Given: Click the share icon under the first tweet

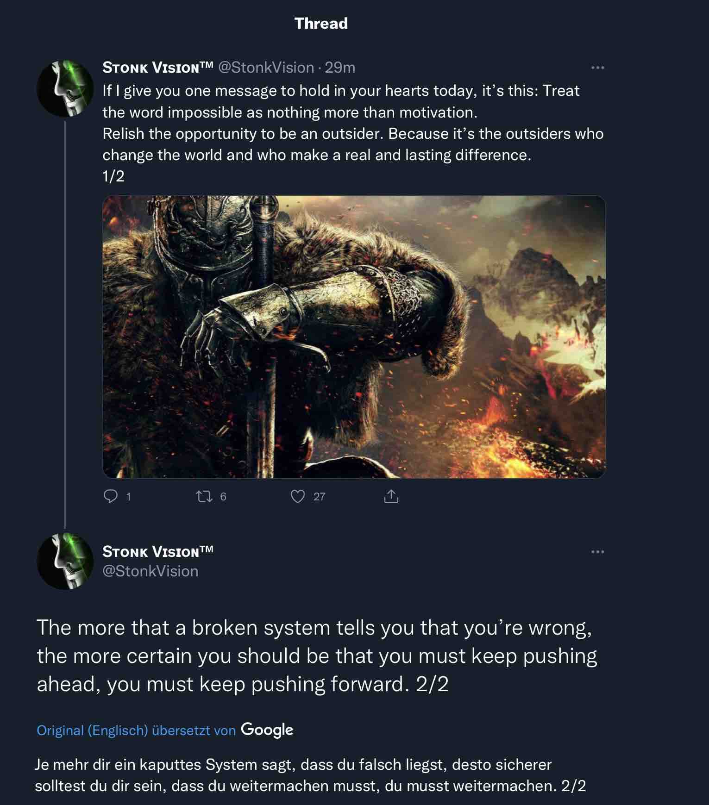Looking at the screenshot, I should (391, 497).
